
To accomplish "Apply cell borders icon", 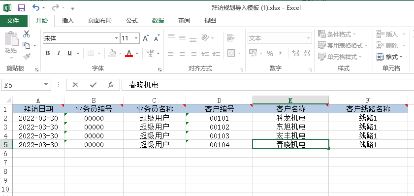I will click(91, 53).
